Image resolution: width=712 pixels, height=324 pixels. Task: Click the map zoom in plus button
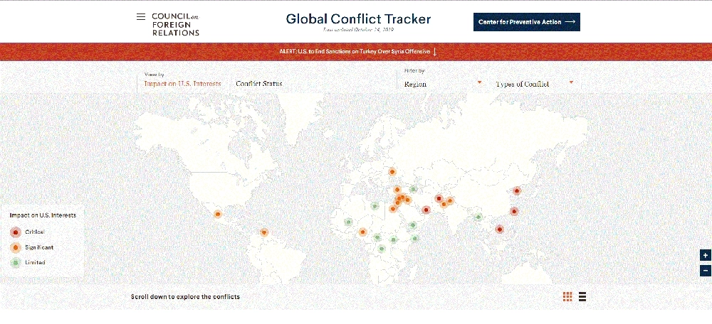click(x=705, y=255)
